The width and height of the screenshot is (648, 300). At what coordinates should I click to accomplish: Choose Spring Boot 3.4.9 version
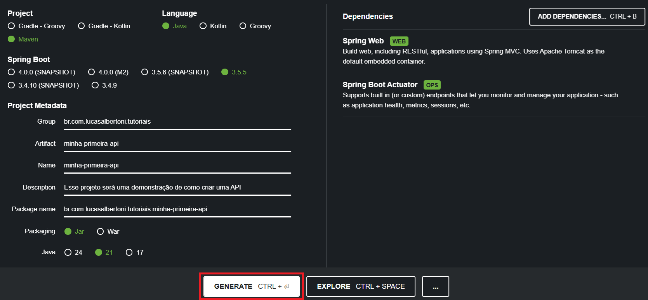coord(104,85)
